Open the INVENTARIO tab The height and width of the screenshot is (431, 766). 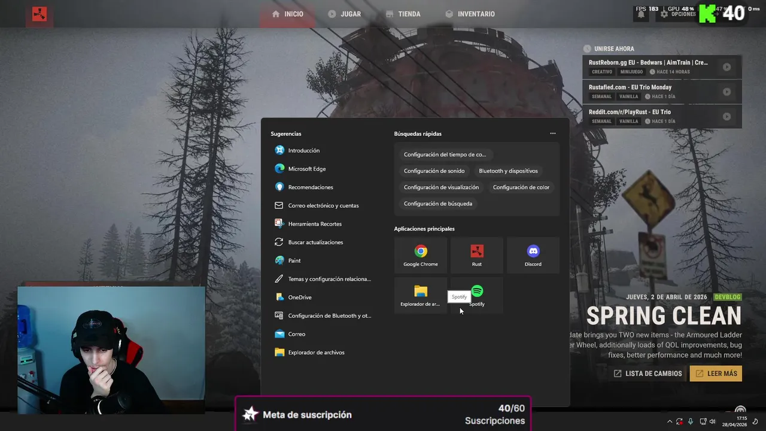(x=470, y=14)
